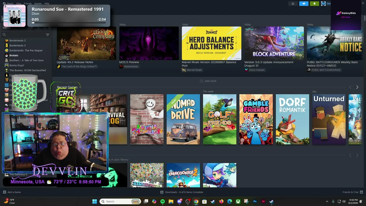
Task: Go back on the lower library shelf with its left arrow
Action: [350, 155]
